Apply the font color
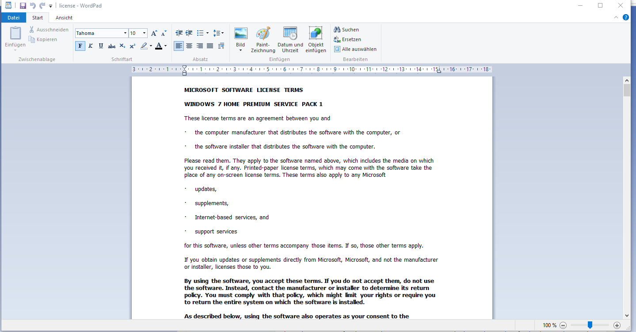Image resolution: width=636 pixels, height=332 pixels. 159,46
